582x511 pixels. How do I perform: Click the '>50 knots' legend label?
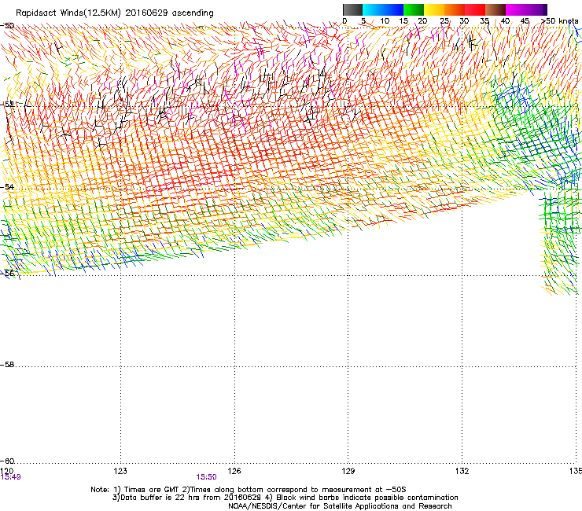(x=559, y=21)
